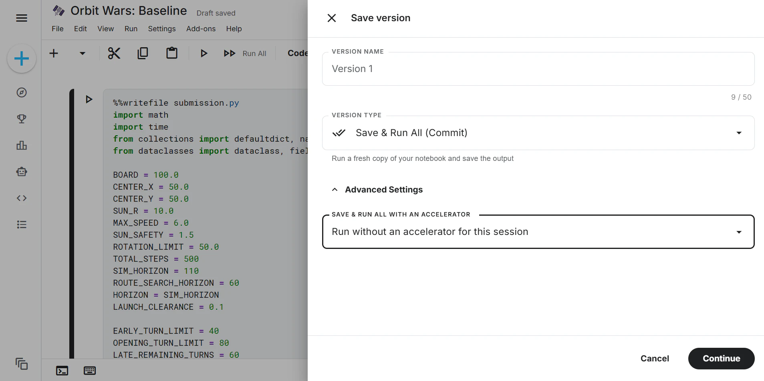Image resolution: width=764 pixels, height=381 pixels.
Task: Click the Run cell play toolbar icon
Action: pos(204,53)
